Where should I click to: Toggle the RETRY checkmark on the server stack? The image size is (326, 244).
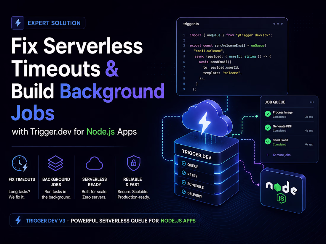(184, 173)
